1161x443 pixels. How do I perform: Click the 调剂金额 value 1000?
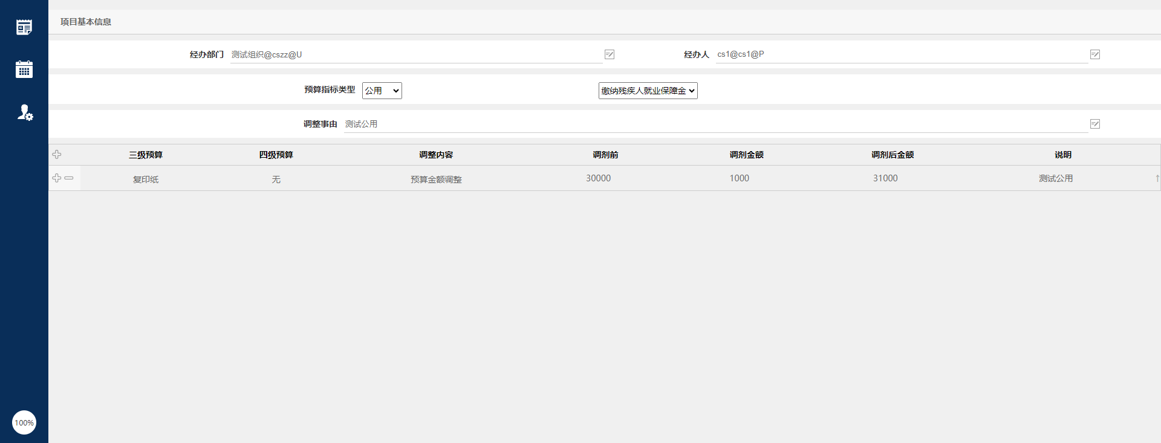[x=739, y=178]
